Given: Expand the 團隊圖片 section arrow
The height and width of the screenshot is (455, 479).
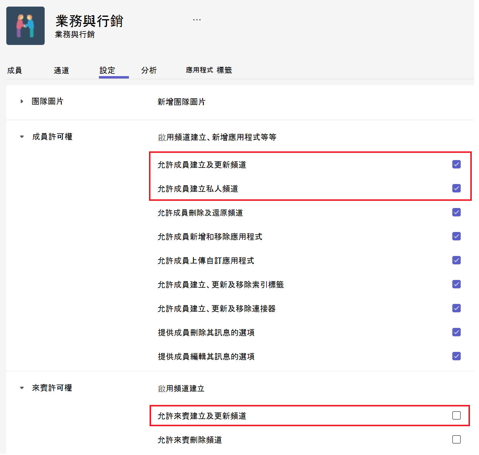Looking at the screenshot, I should (22, 101).
